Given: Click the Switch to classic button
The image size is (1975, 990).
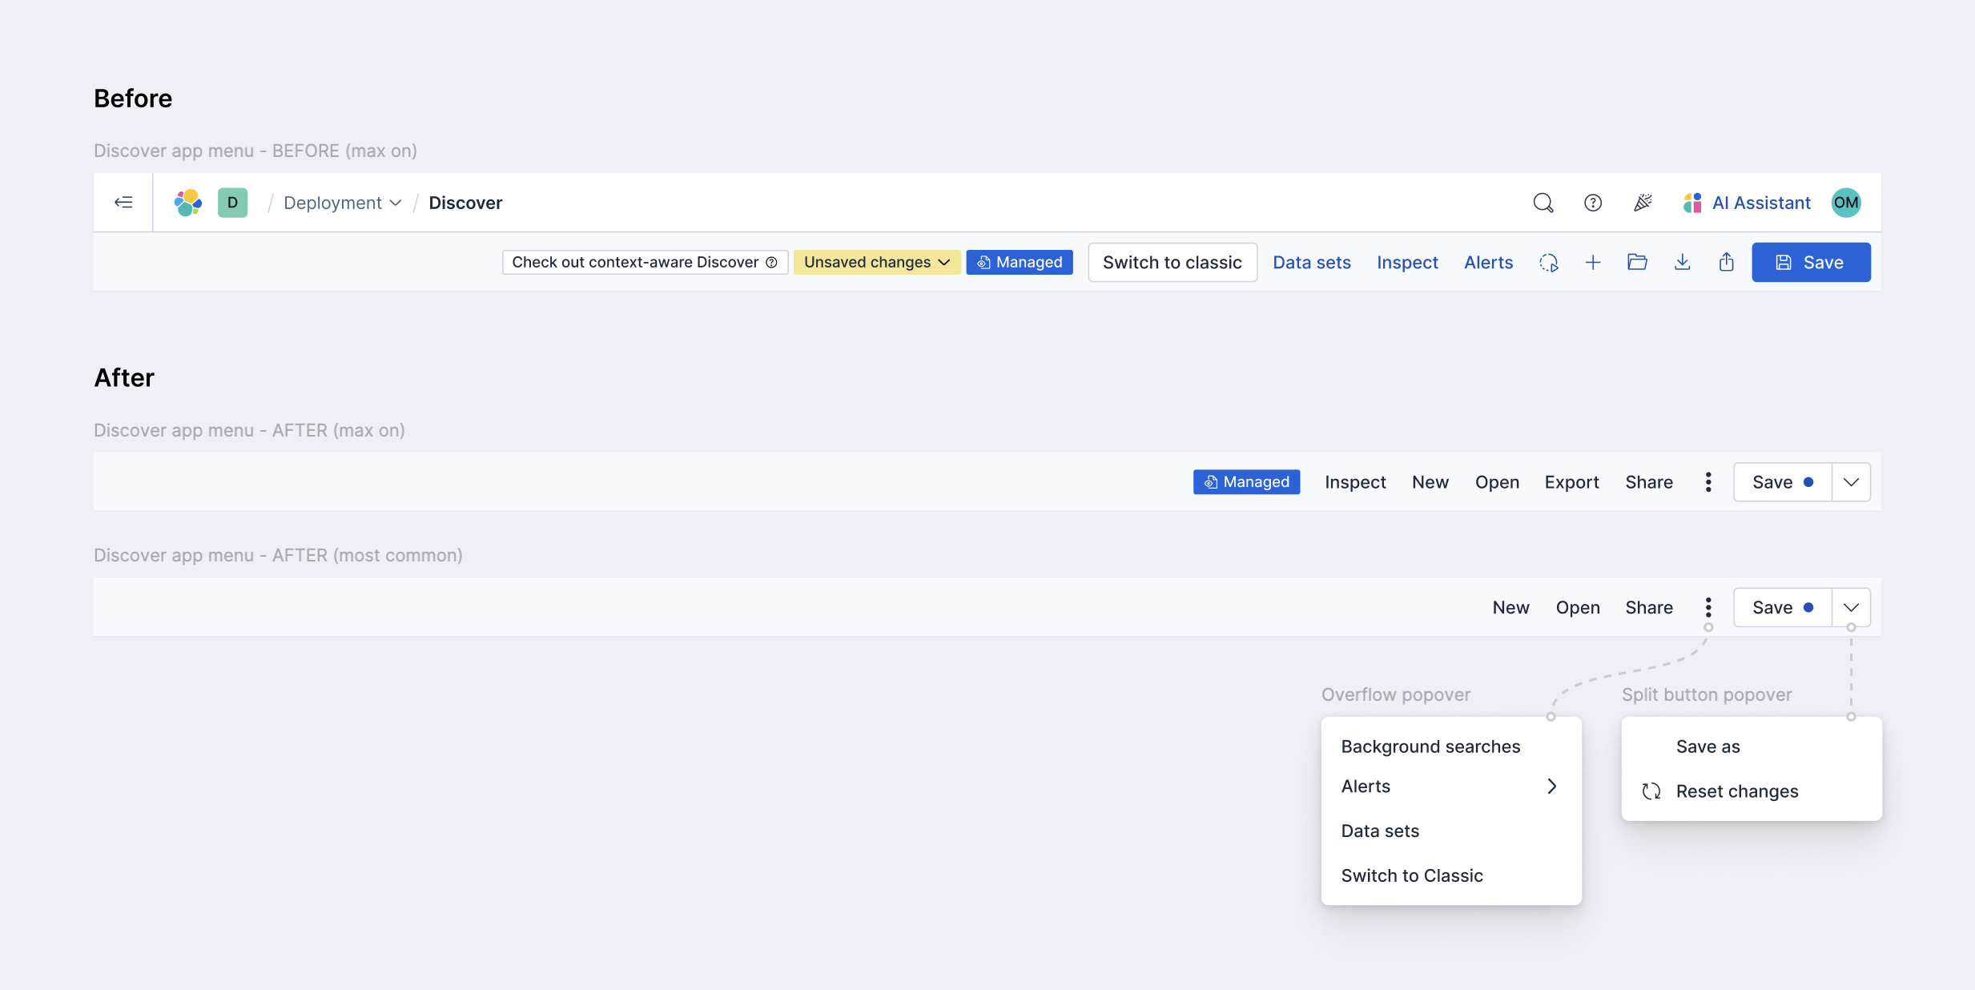Looking at the screenshot, I should click(1171, 262).
